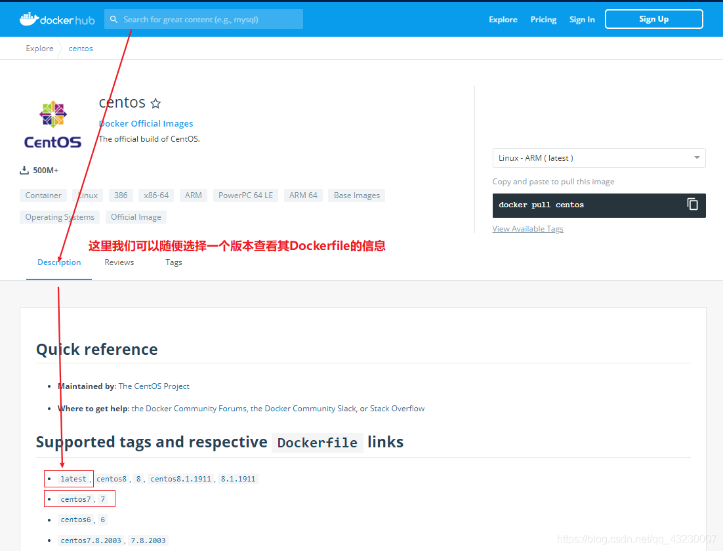
Task: Open the 7.8.2003 tag link
Action: point(148,541)
